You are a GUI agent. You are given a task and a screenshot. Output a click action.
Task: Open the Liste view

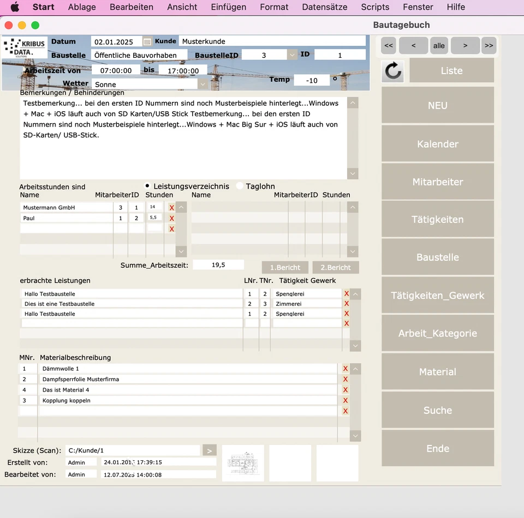(x=451, y=70)
